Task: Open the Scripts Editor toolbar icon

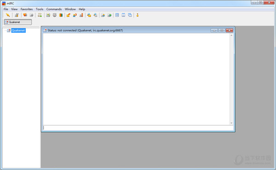Action: pos(40,15)
